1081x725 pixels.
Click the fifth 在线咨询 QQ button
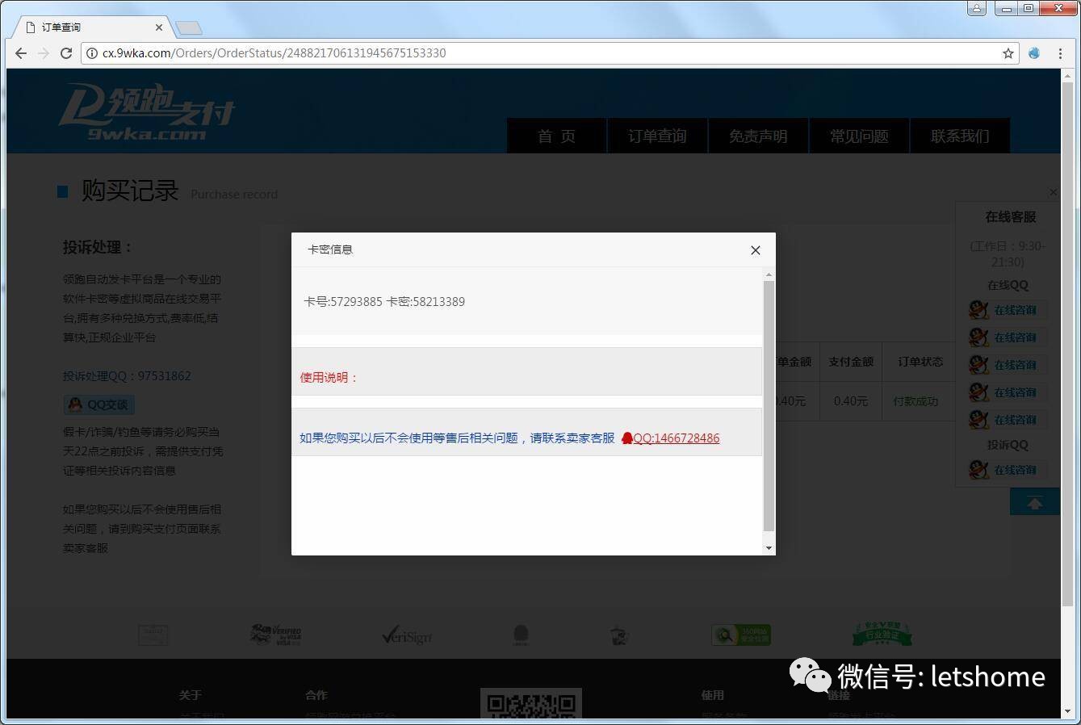1007,420
